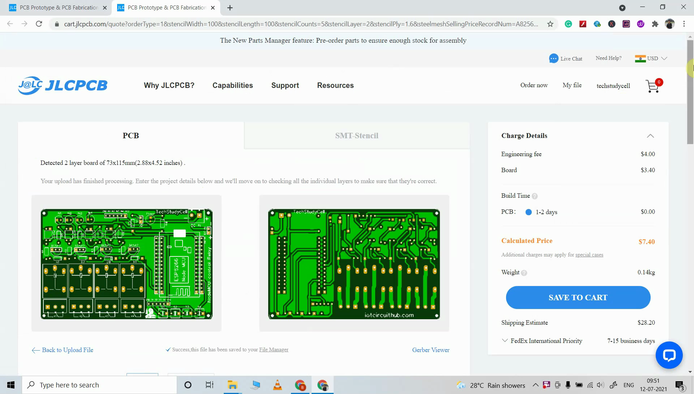Click the My file account menu

click(572, 85)
